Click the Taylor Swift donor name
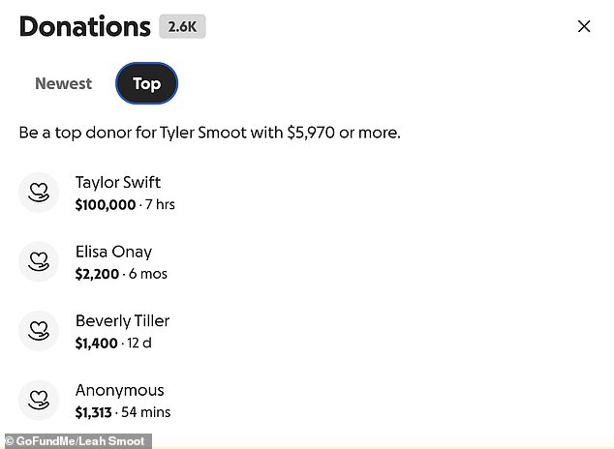Viewport: 614px width, 449px height. click(x=118, y=182)
